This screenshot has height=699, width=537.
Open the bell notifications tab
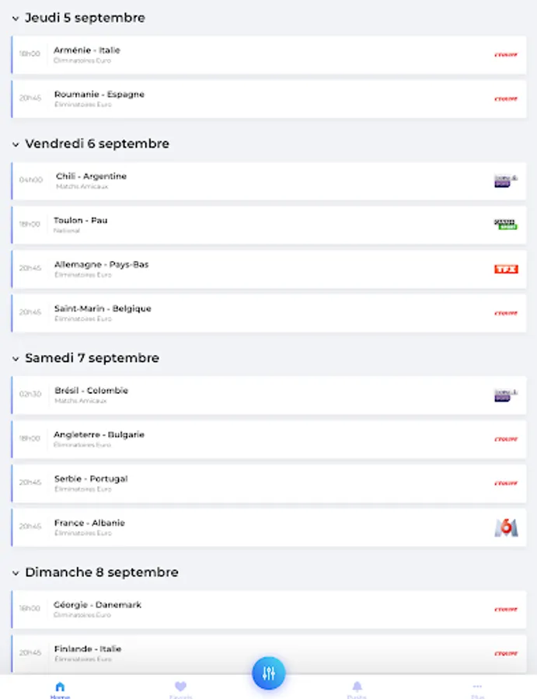click(357, 689)
